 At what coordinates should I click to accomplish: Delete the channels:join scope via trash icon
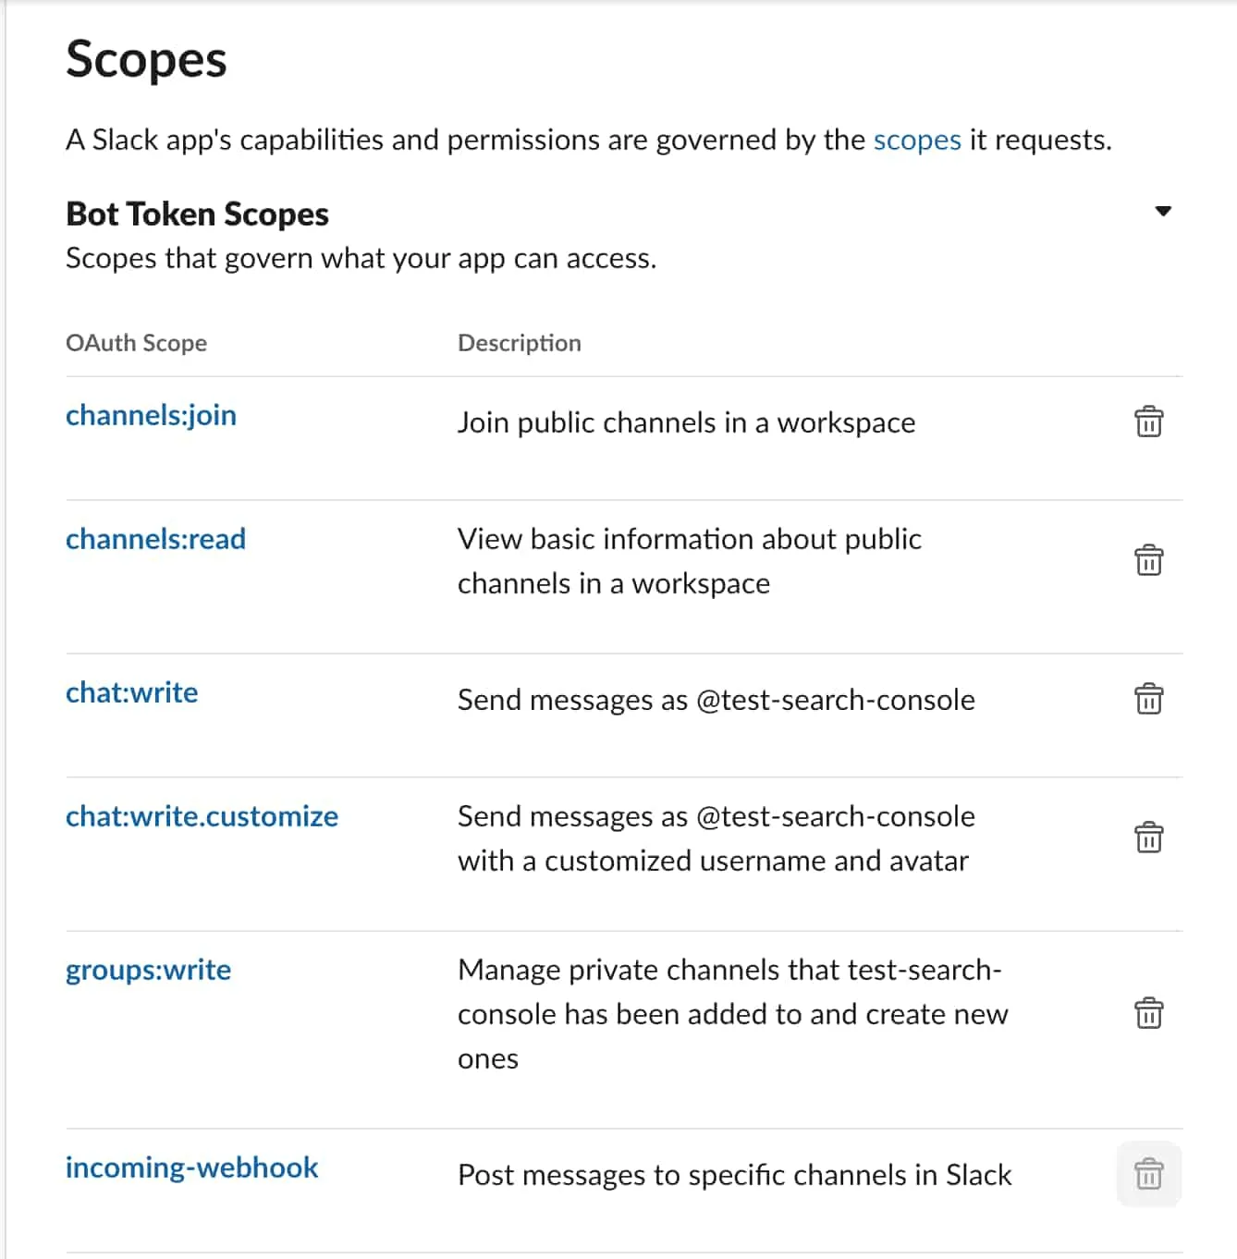coord(1148,422)
